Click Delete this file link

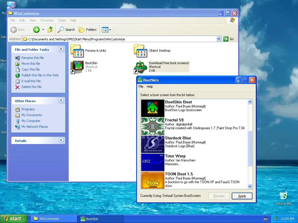31,87
